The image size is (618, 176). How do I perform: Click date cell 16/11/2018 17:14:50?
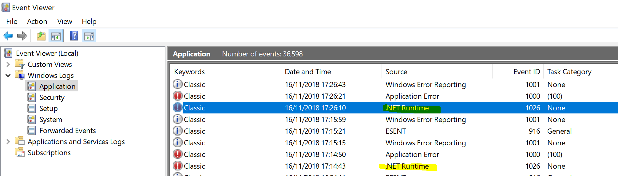(315, 155)
